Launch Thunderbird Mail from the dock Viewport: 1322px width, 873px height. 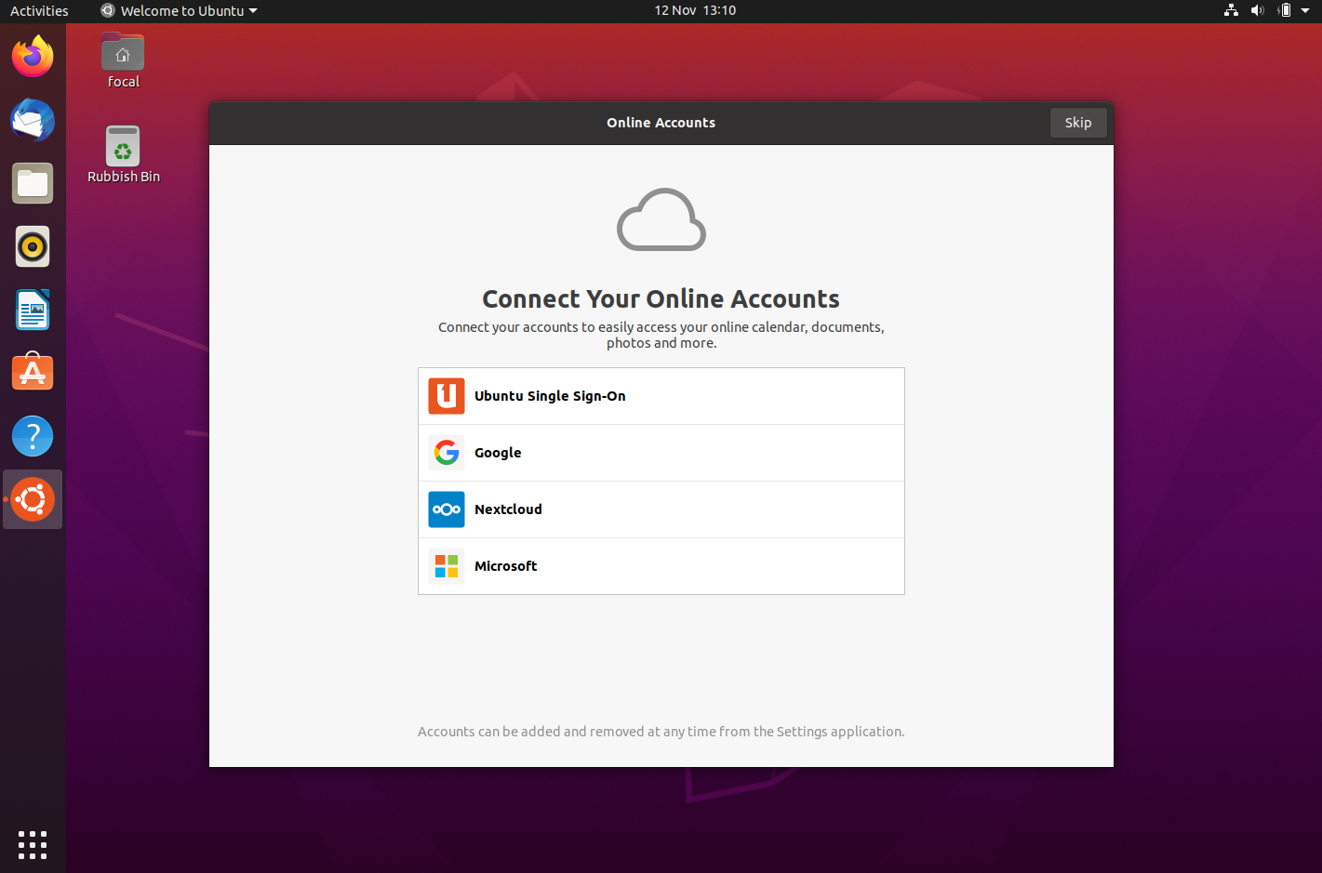[33, 121]
